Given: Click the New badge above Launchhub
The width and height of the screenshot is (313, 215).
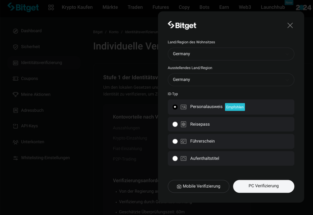Looking at the screenshot, I should 289,2.
